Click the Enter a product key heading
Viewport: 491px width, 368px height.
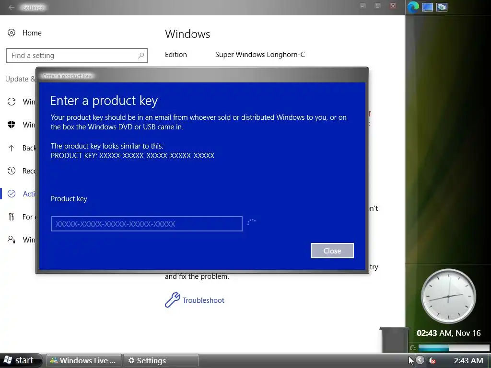pyautogui.click(x=104, y=101)
